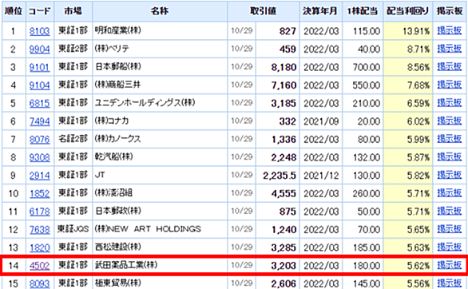The image size is (468, 289).
Task: Open 掲示板 link for 淺沼組 row
Action: (450, 193)
